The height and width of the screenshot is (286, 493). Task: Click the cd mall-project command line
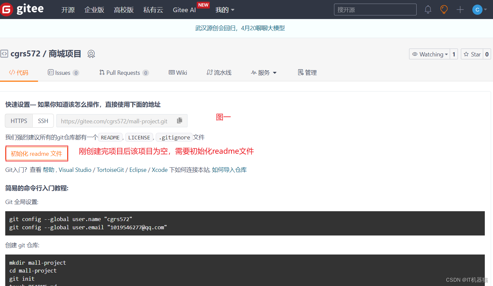(33, 271)
